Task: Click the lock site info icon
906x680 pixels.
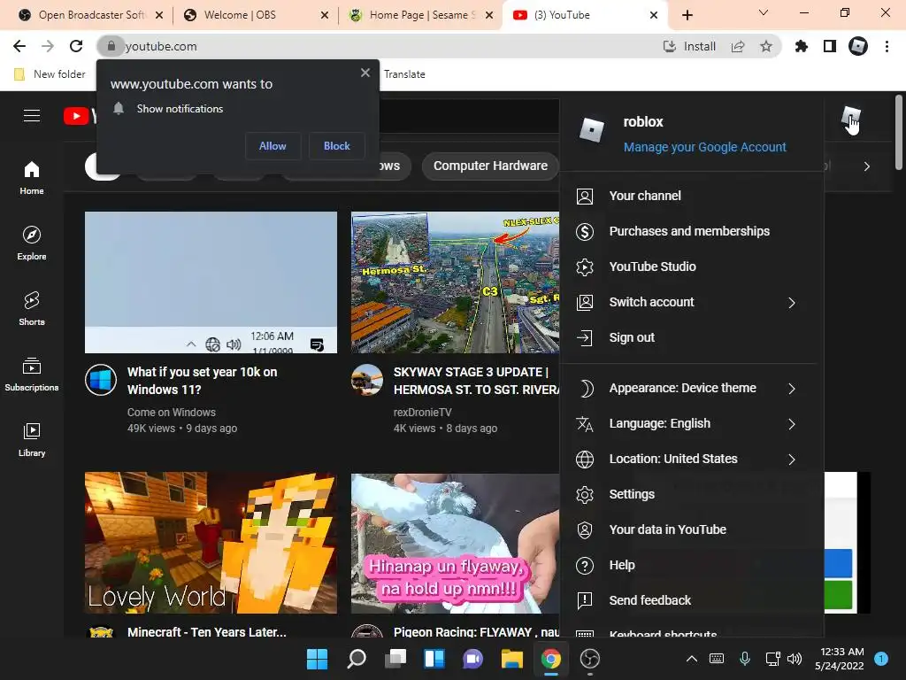Action: [x=111, y=46]
